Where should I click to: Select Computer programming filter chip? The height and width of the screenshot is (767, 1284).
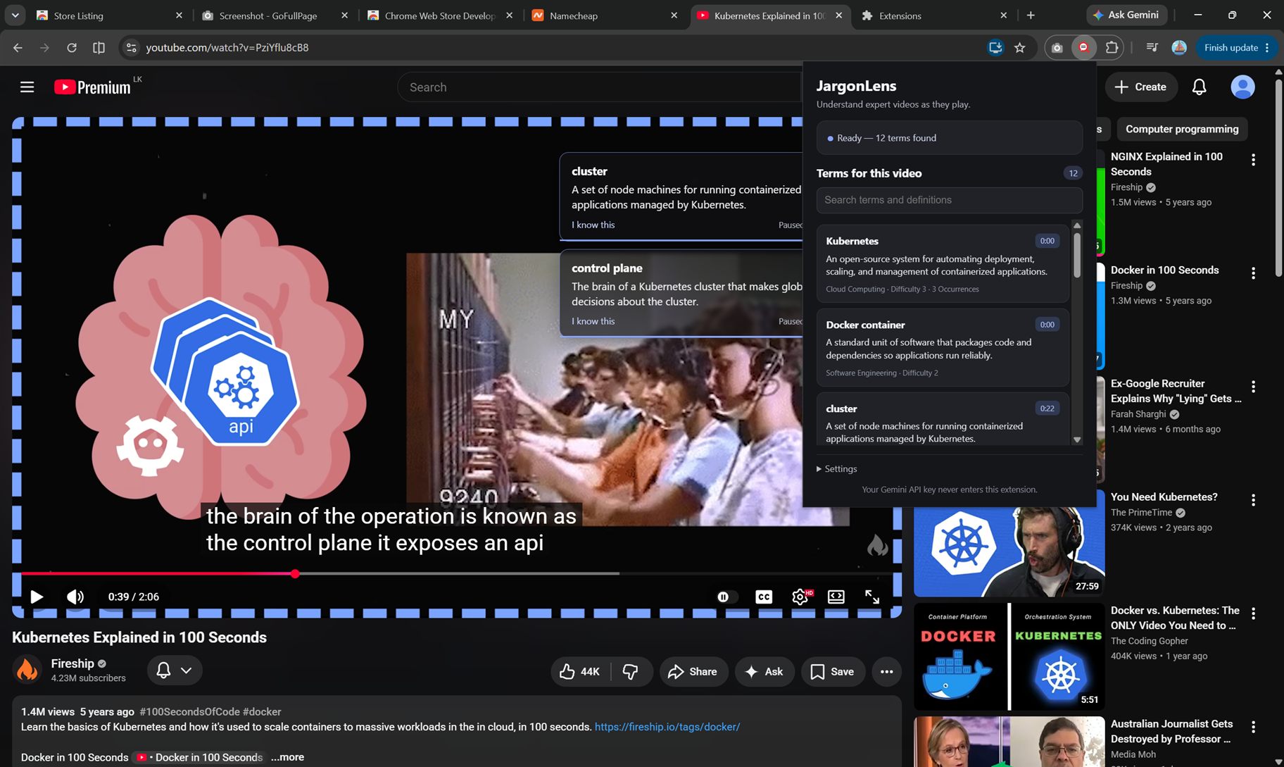pyautogui.click(x=1181, y=129)
